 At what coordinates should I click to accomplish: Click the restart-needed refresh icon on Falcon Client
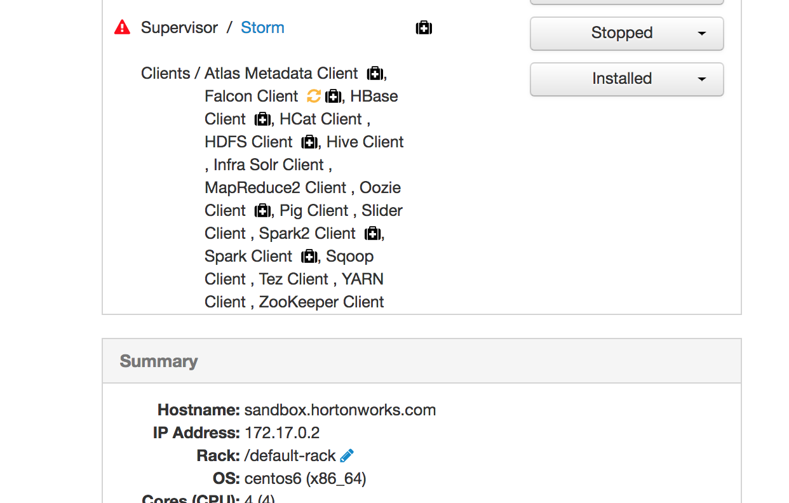(313, 96)
